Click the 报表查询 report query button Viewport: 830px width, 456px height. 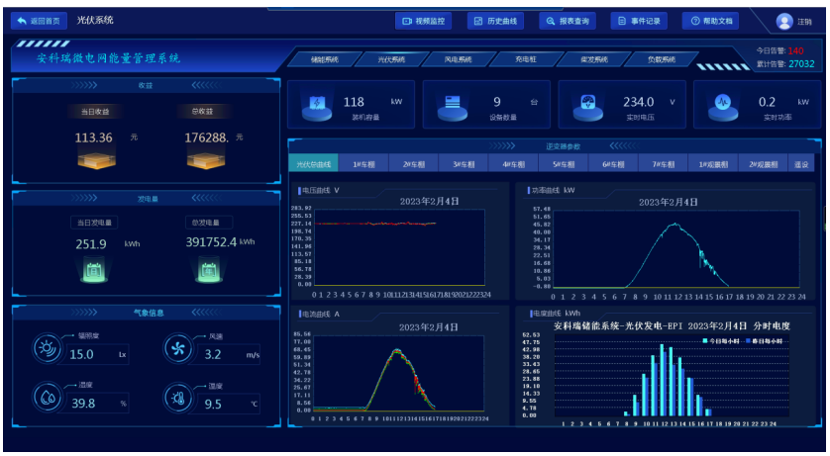pyautogui.click(x=568, y=21)
